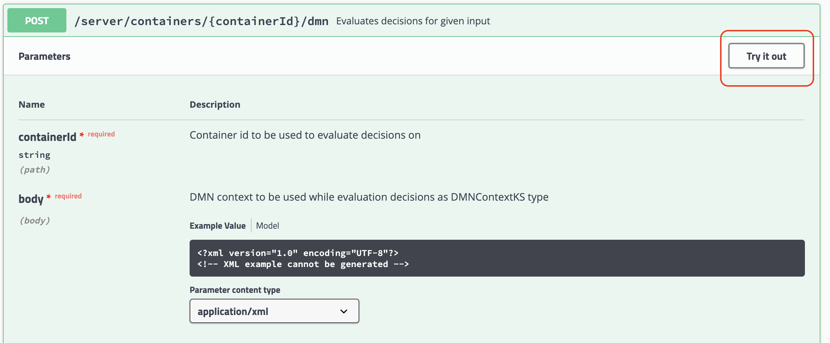The image size is (830, 343).
Task: Click the Parameter content type label
Action: [x=235, y=290]
